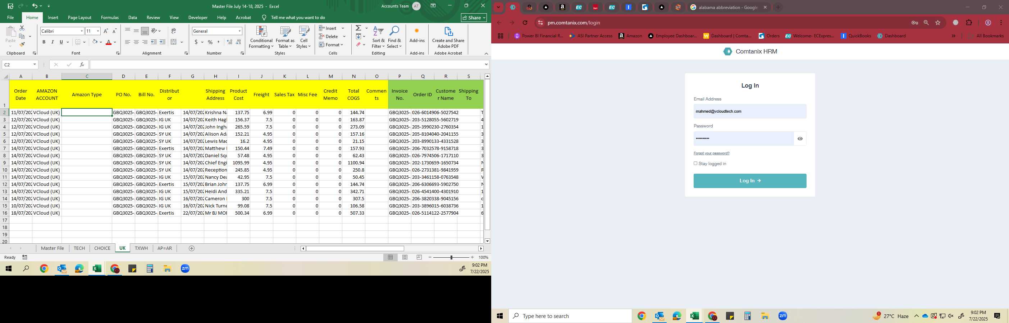Image resolution: width=1009 pixels, height=323 pixels.
Task: Open the Data ribbon tab
Action: coord(133,18)
